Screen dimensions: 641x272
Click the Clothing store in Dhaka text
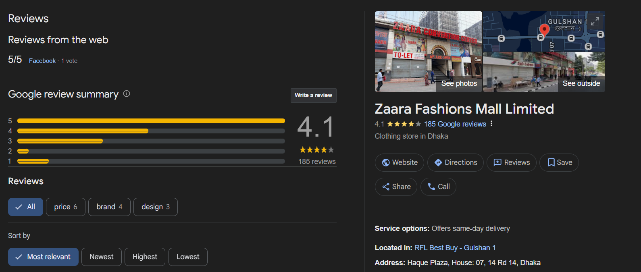[x=411, y=136]
